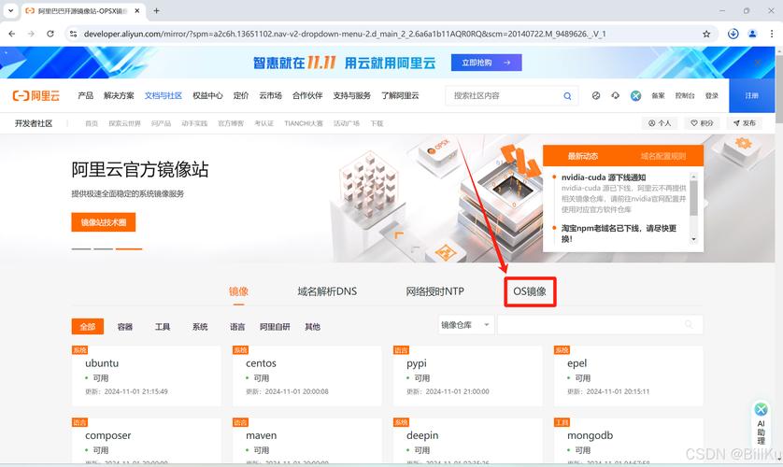Click the 备案 link

pyautogui.click(x=658, y=95)
